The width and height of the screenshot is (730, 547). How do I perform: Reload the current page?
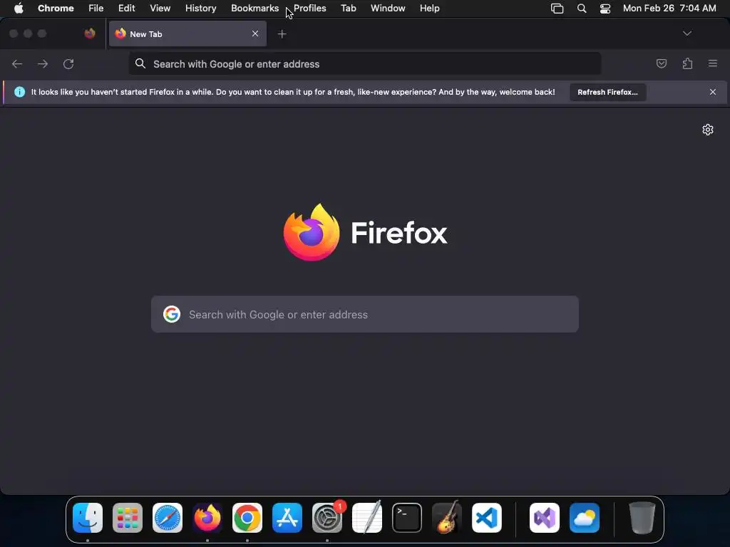pyautogui.click(x=68, y=63)
